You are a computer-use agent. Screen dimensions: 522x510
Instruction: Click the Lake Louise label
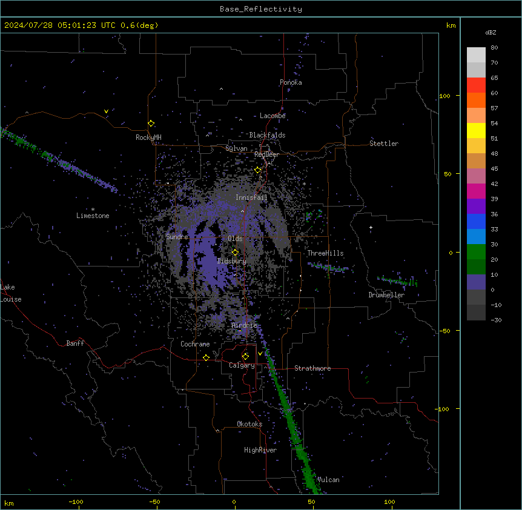click(x=11, y=293)
